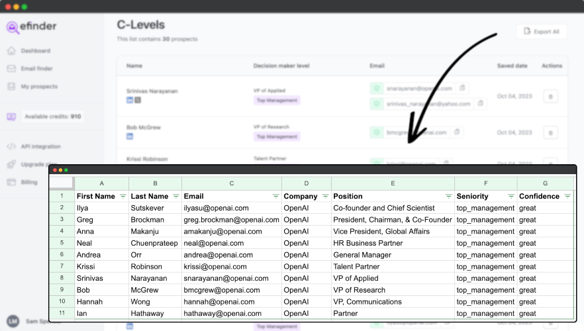Select the cell hathaway@openai.com
This screenshot has height=331, width=584.
coord(232,314)
